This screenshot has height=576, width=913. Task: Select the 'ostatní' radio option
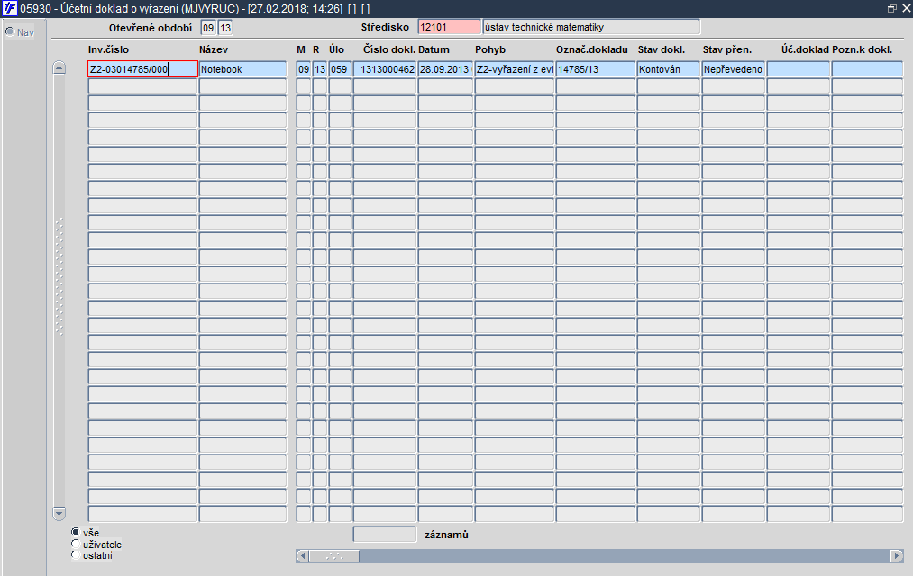click(x=75, y=555)
